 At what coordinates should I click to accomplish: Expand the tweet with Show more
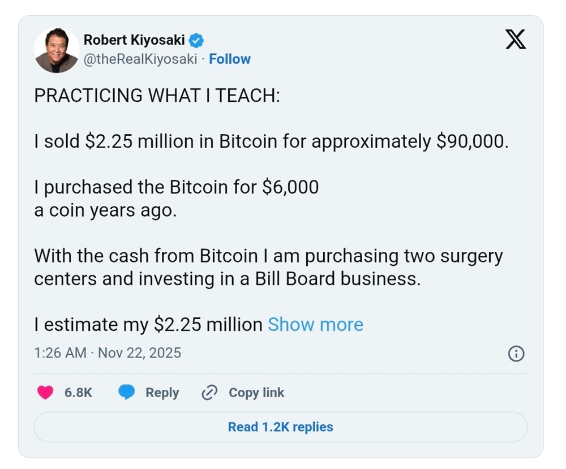click(315, 325)
